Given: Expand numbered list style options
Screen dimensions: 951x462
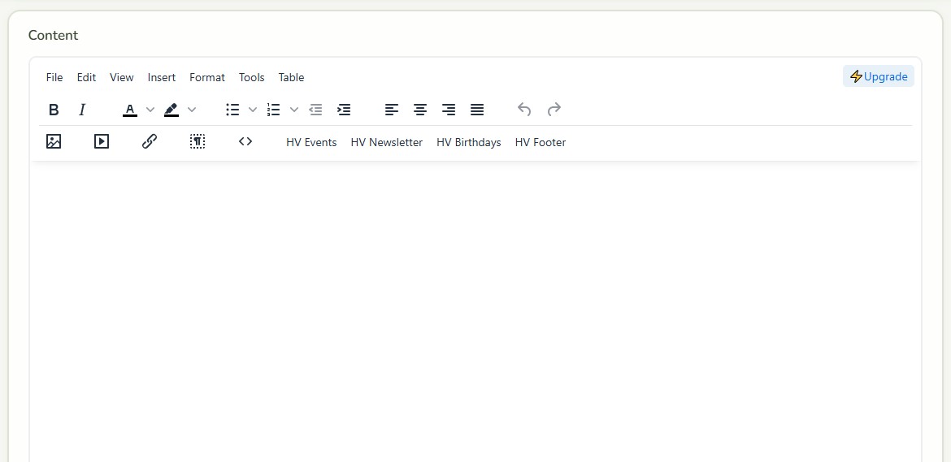Looking at the screenshot, I should tap(294, 110).
